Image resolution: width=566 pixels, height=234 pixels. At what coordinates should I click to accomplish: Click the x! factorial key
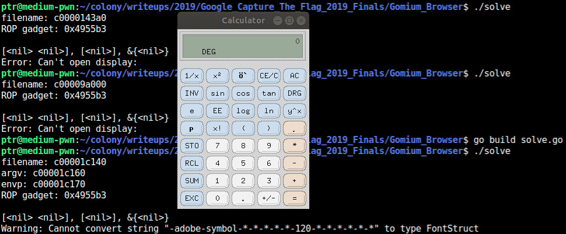click(217, 128)
